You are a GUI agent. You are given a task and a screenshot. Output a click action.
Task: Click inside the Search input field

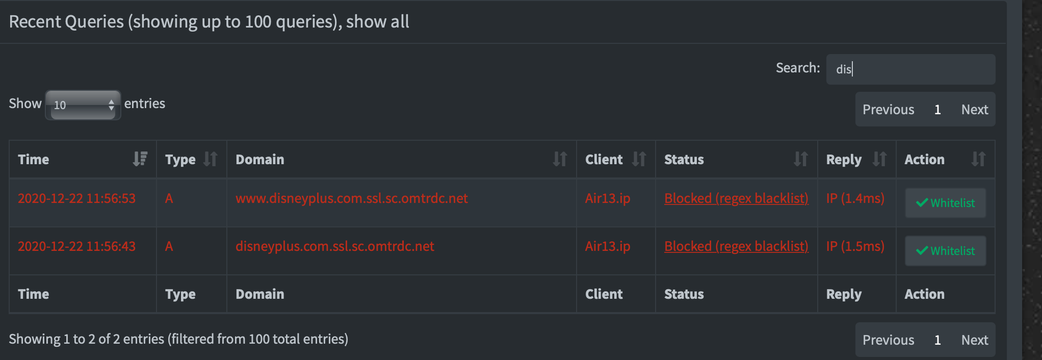point(910,69)
